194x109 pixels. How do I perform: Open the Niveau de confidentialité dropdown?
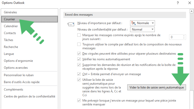coord(142,29)
